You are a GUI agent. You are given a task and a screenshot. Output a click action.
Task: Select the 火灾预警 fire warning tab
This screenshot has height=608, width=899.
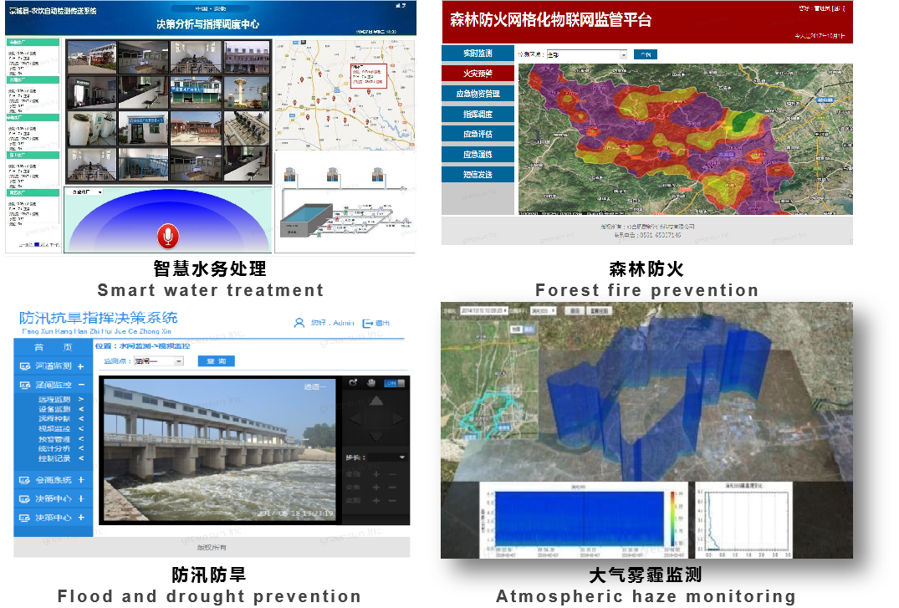click(x=478, y=74)
